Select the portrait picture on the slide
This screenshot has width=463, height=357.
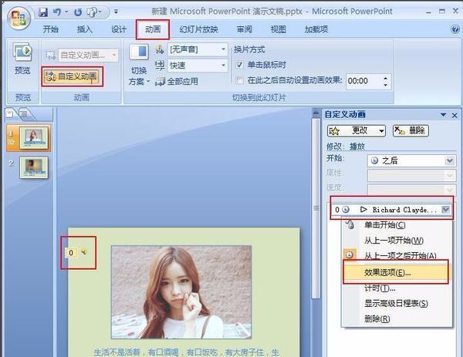181,292
